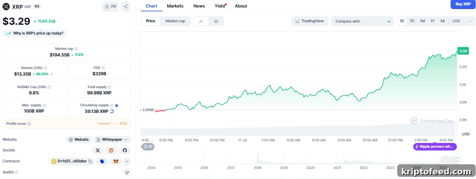Viewport: 476px width, 179px height.
Task: Click the MetaMask fox icon
Action: pos(116,161)
